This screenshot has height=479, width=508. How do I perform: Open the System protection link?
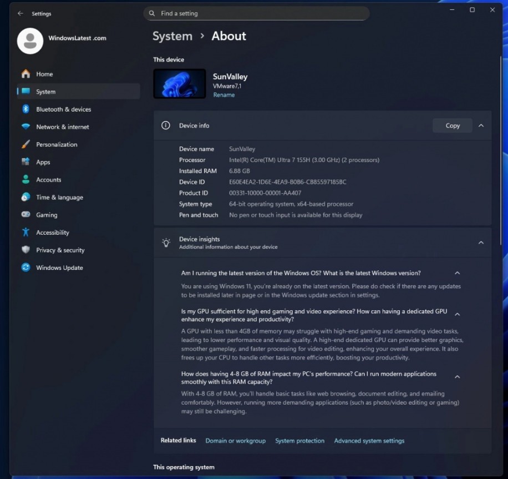coord(299,440)
